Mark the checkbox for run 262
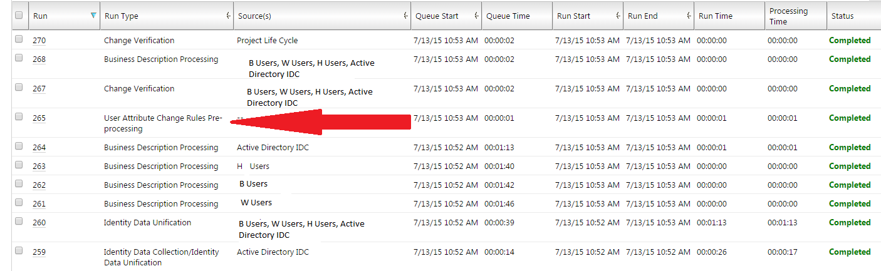 click(x=19, y=183)
